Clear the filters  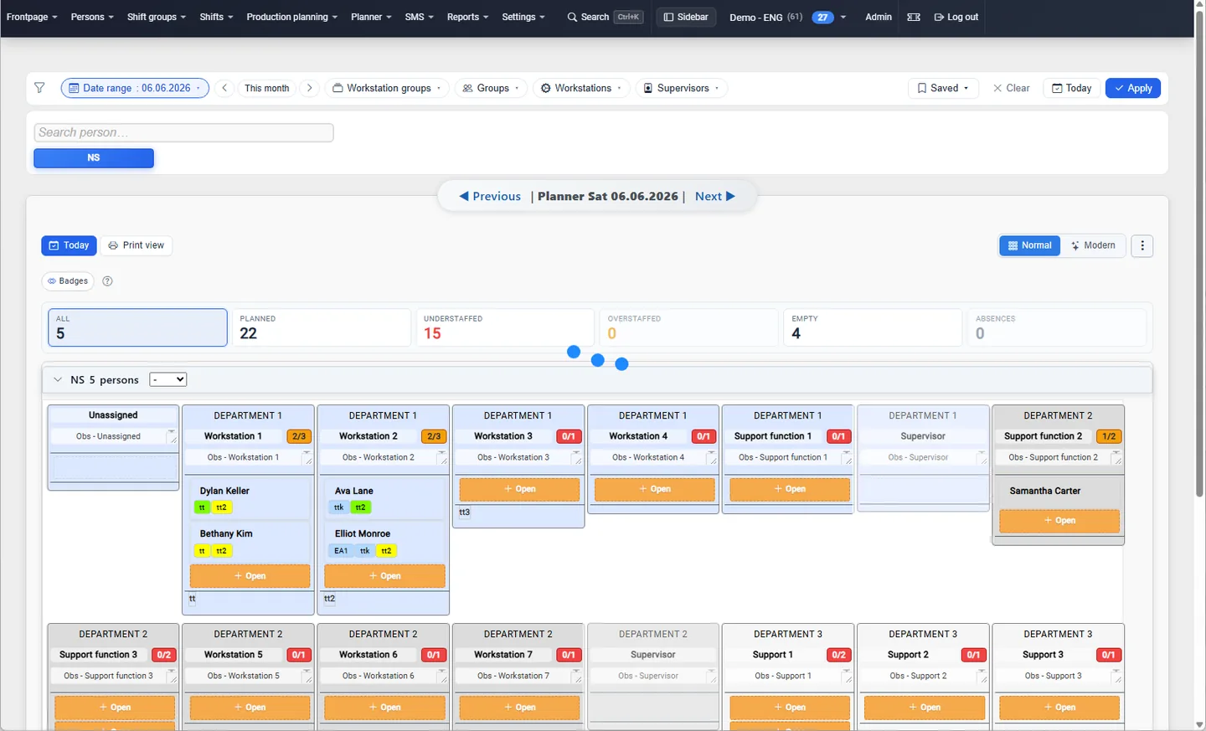point(1011,88)
